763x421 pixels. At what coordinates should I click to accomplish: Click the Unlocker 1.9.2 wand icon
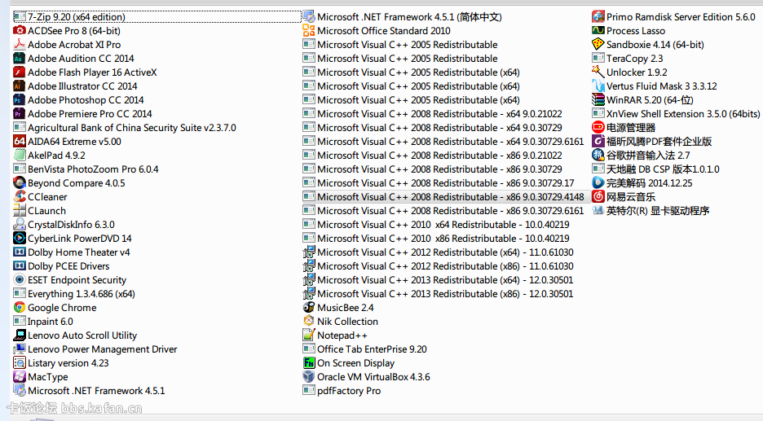598,72
